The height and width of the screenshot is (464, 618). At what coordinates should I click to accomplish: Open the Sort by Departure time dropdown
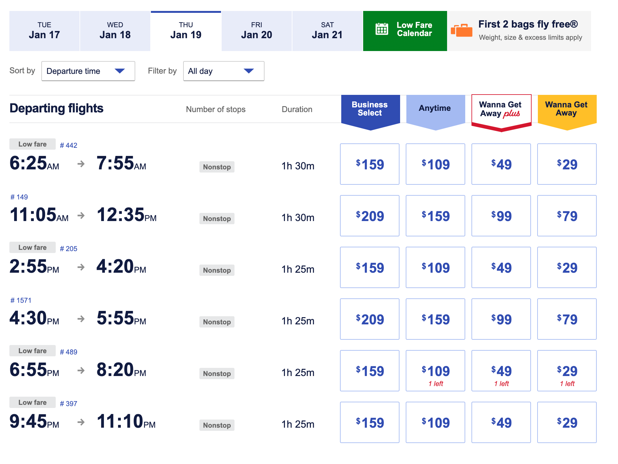click(x=88, y=71)
